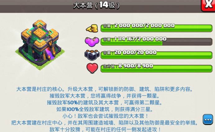
Task: Click the bold 50% text in description
Action: (72, 103)
